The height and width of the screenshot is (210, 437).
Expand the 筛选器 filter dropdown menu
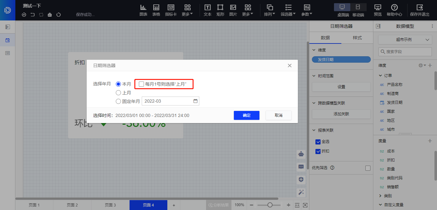point(288,10)
